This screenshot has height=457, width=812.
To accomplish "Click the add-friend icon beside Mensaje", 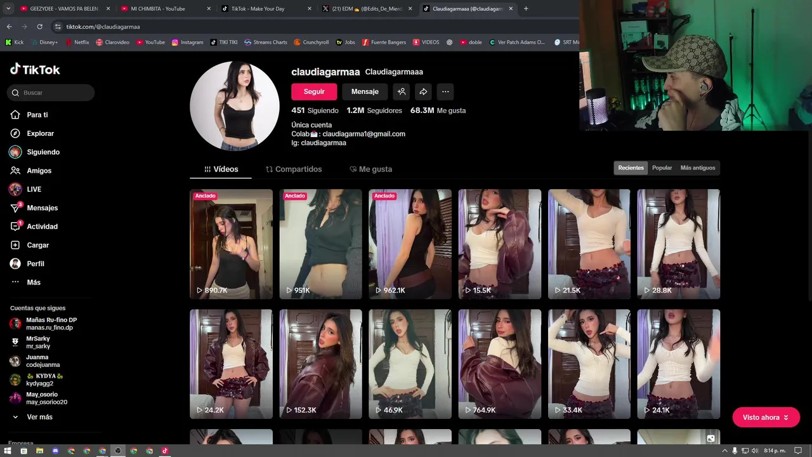I will pyautogui.click(x=402, y=91).
